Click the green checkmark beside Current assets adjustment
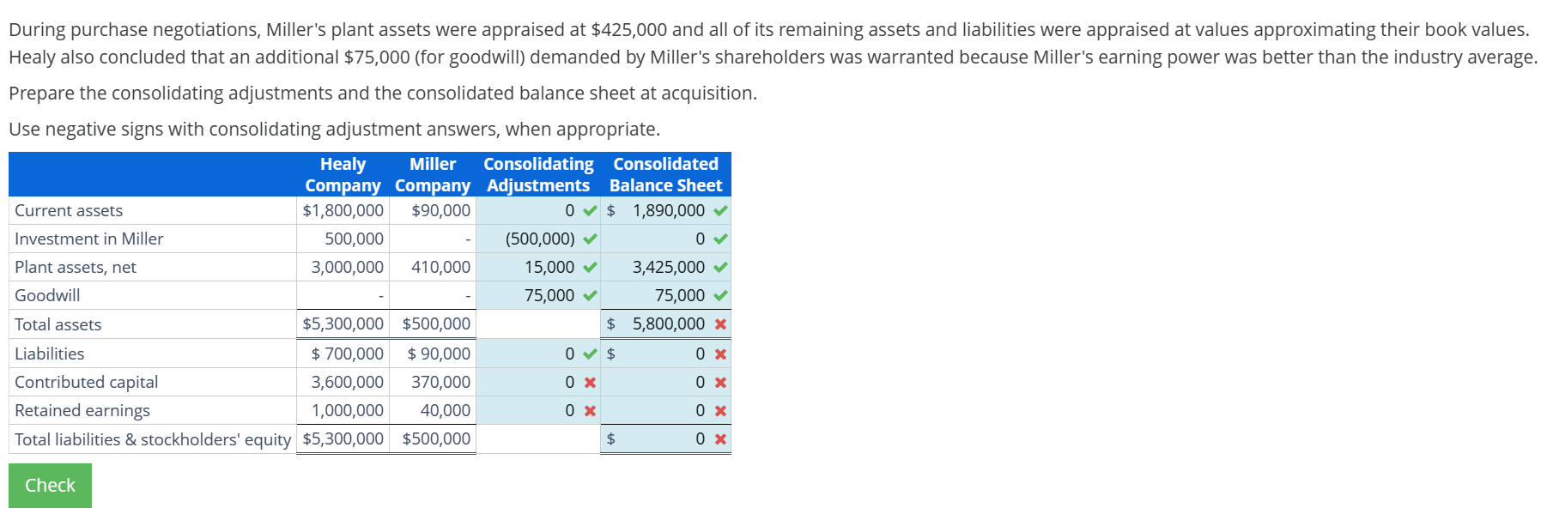This screenshot has width=1553, height=520. click(x=588, y=210)
